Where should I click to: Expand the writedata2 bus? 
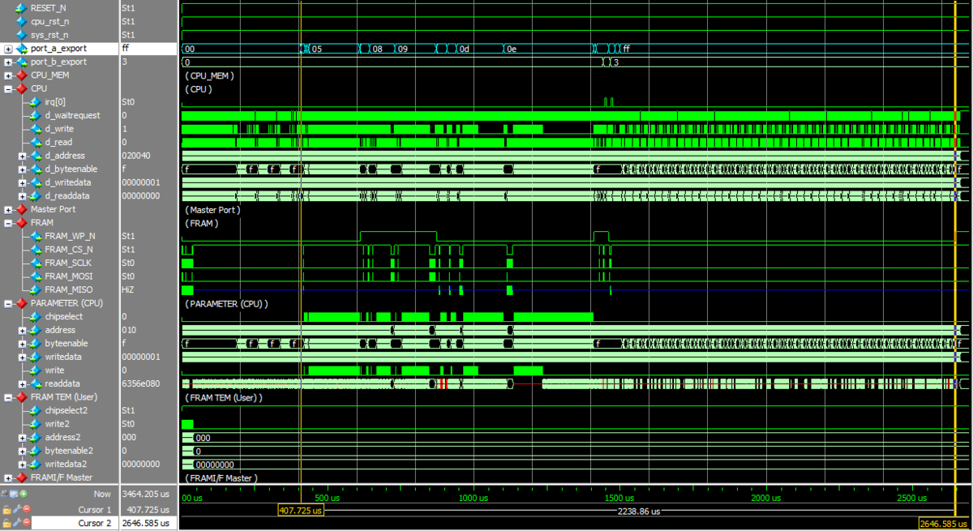22,464
